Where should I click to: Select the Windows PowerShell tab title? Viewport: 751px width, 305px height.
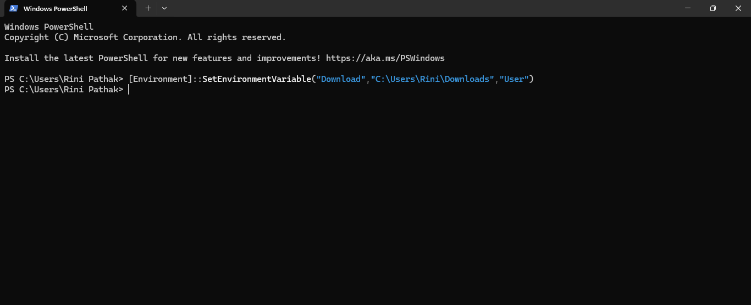tap(55, 9)
